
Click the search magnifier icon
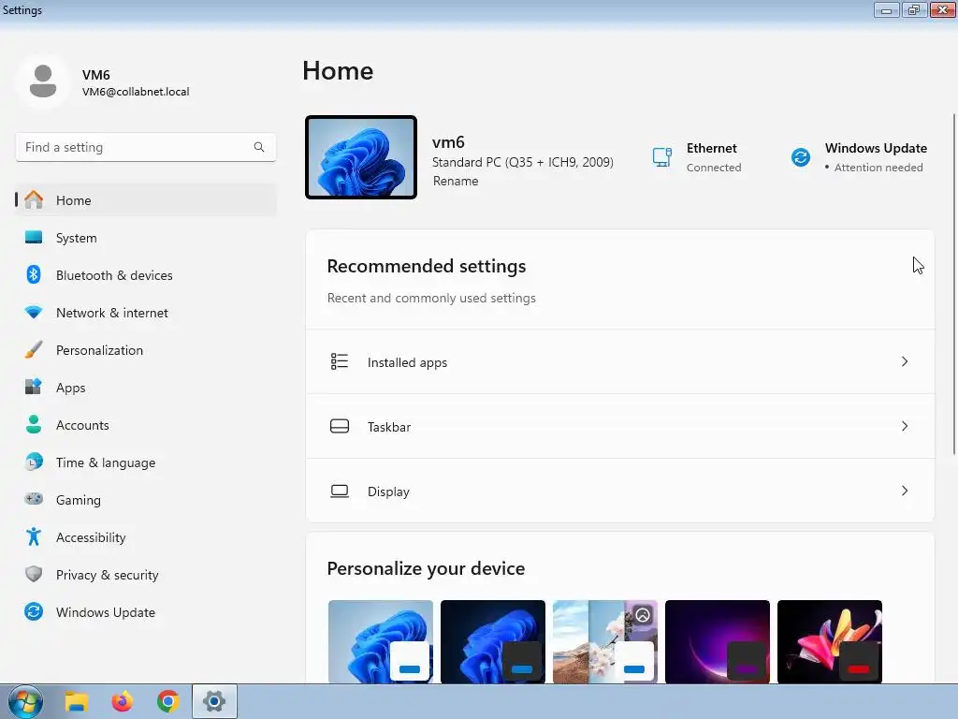[x=259, y=147]
